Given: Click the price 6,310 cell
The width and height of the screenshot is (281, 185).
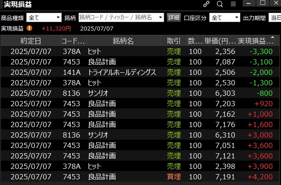Looking at the screenshot, I should tap(225, 135).
